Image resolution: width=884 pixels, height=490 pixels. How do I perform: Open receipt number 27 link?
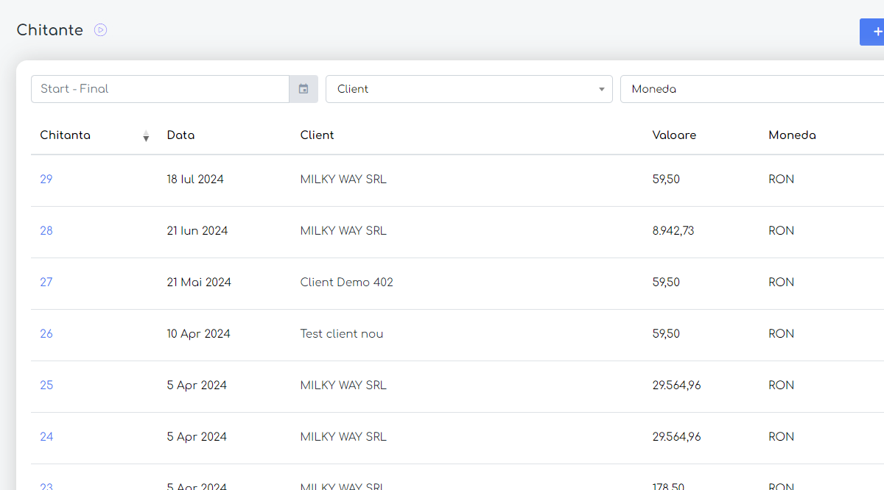coord(46,283)
